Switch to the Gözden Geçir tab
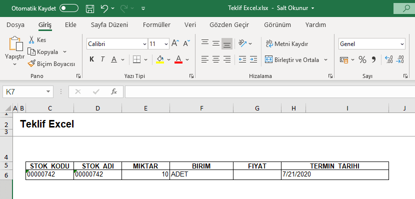The width and height of the screenshot is (415, 199). click(229, 25)
